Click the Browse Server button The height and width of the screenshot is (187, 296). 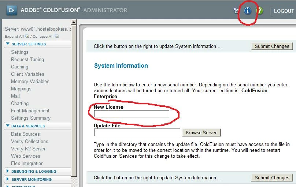tap(201, 132)
